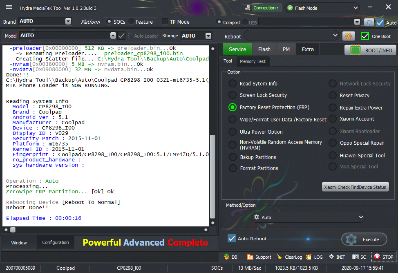Select the Feature platform radio button

tap(131, 22)
